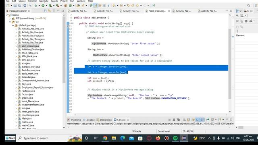The image size is (258, 145).
Task: Open the Run button dropdown arrow
Action: click(x=46, y=6)
